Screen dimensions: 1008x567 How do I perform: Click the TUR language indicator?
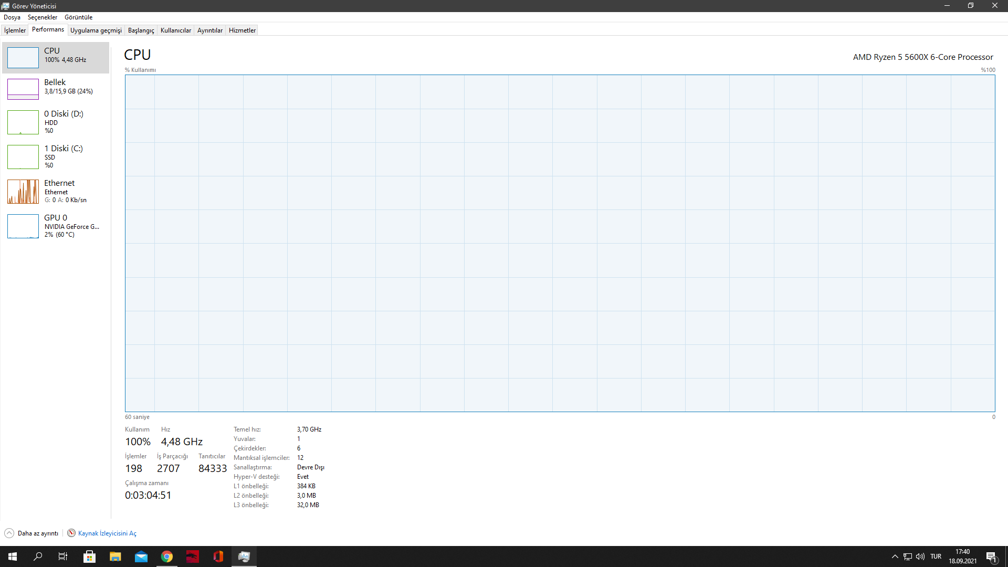tap(936, 556)
